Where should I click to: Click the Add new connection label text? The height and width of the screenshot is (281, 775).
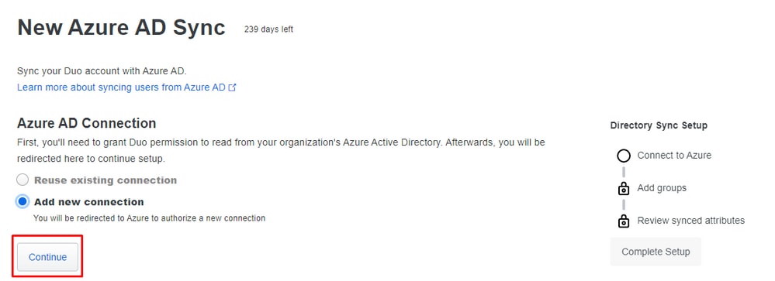[89, 201]
